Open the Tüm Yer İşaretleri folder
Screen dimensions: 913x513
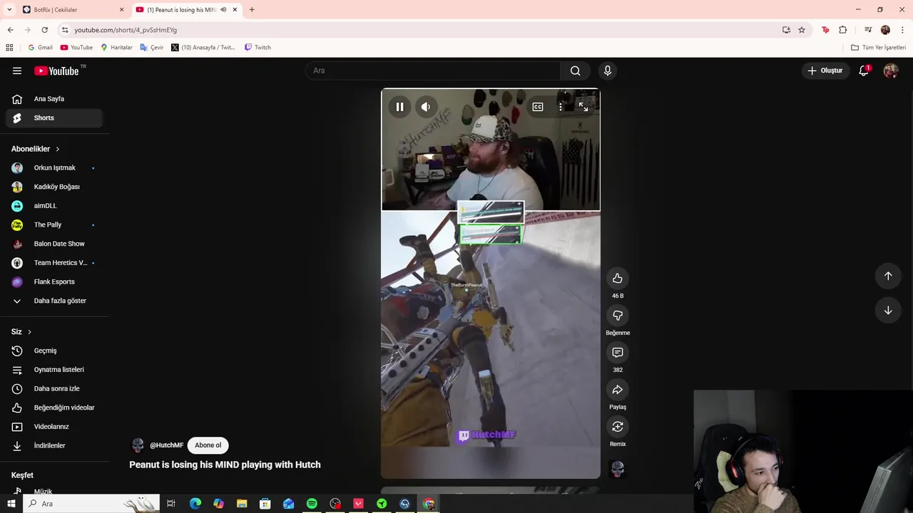(878, 48)
